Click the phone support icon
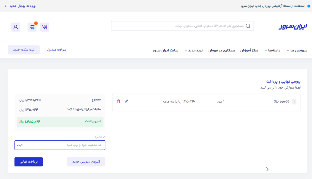This screenshot has height=179, width=312. pyautogui.click(x=45, y=27)
